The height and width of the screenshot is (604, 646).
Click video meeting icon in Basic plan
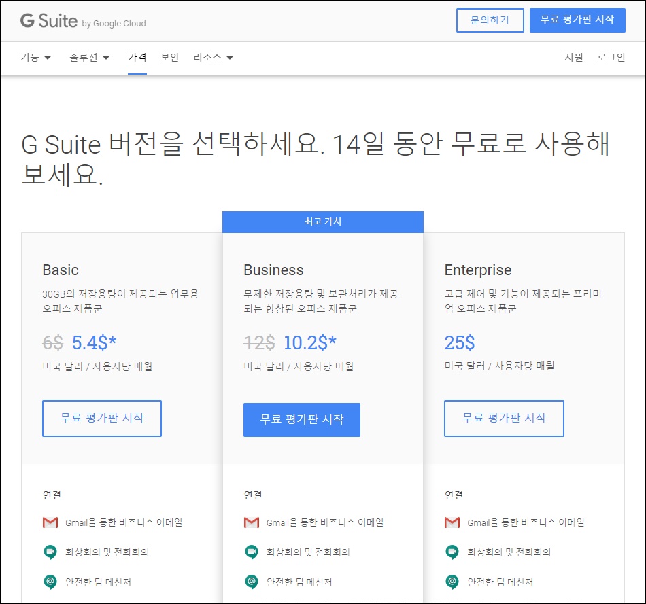coord(50,552)
